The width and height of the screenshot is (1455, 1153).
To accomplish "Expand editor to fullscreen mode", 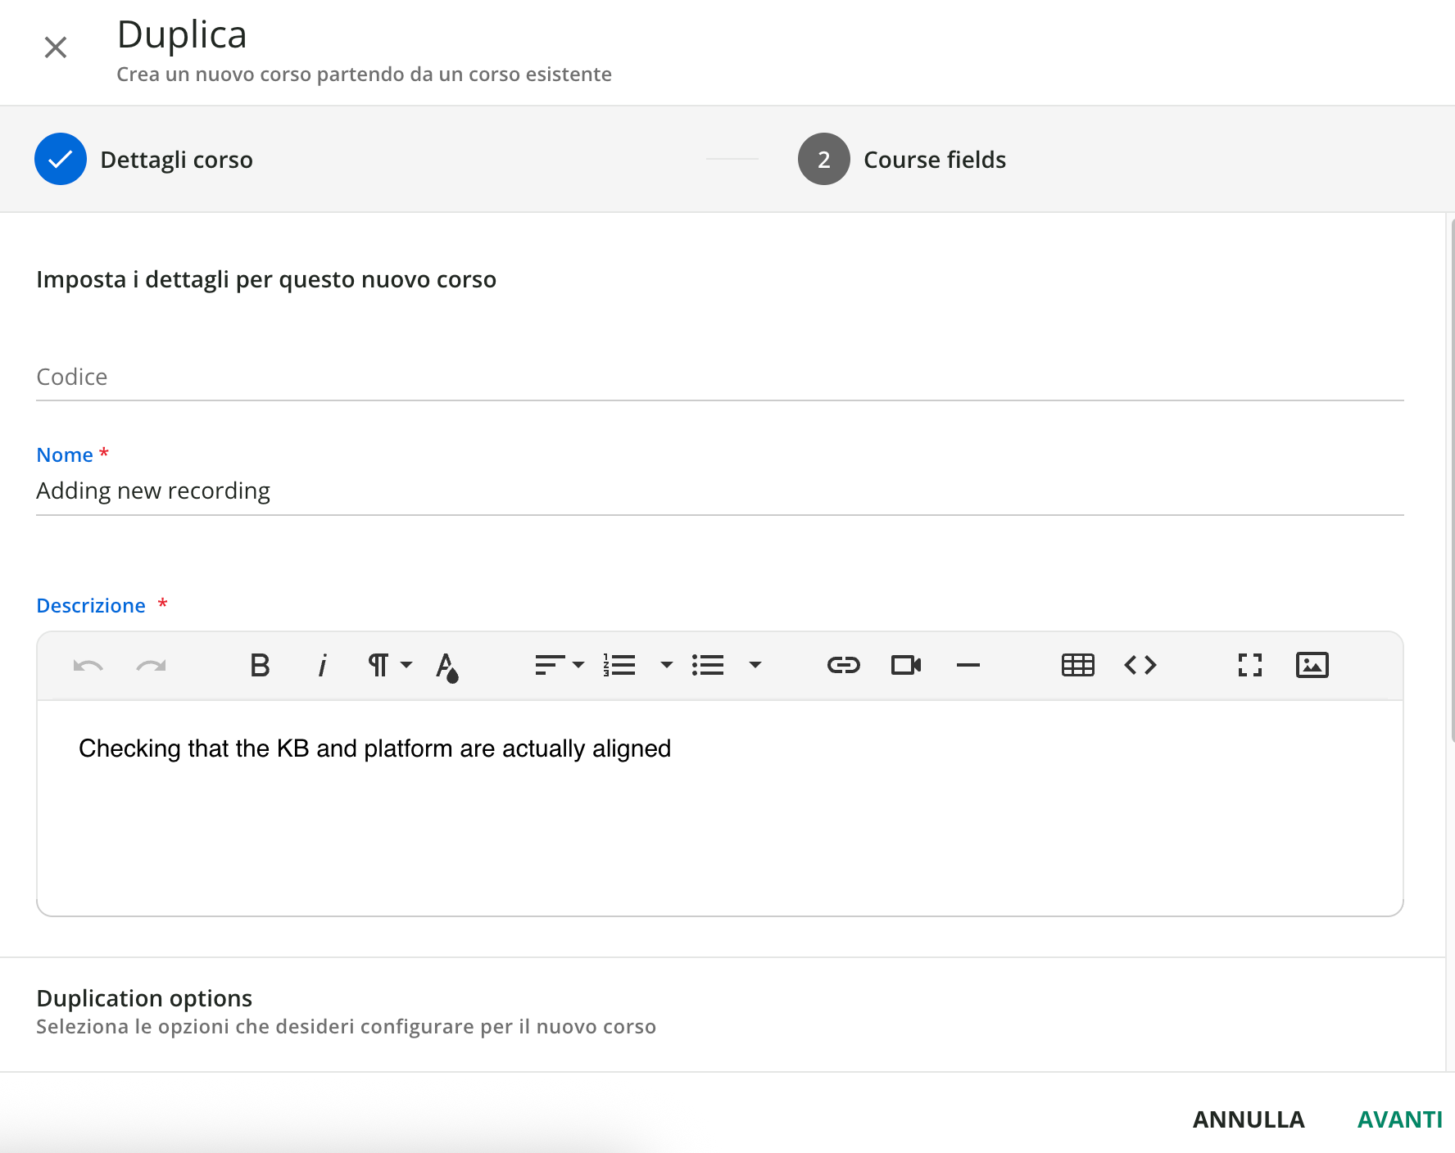I will point(1249,665).
